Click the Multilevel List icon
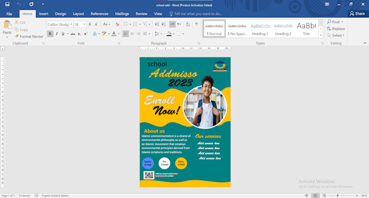This screenshot has width=369, height=198. (x=145, y=24)
